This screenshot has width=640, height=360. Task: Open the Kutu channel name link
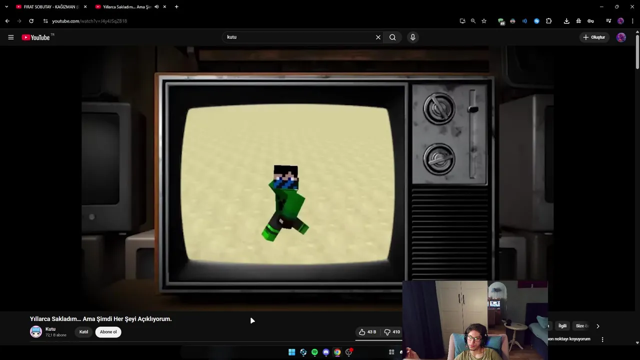click(x=50, y=329)
